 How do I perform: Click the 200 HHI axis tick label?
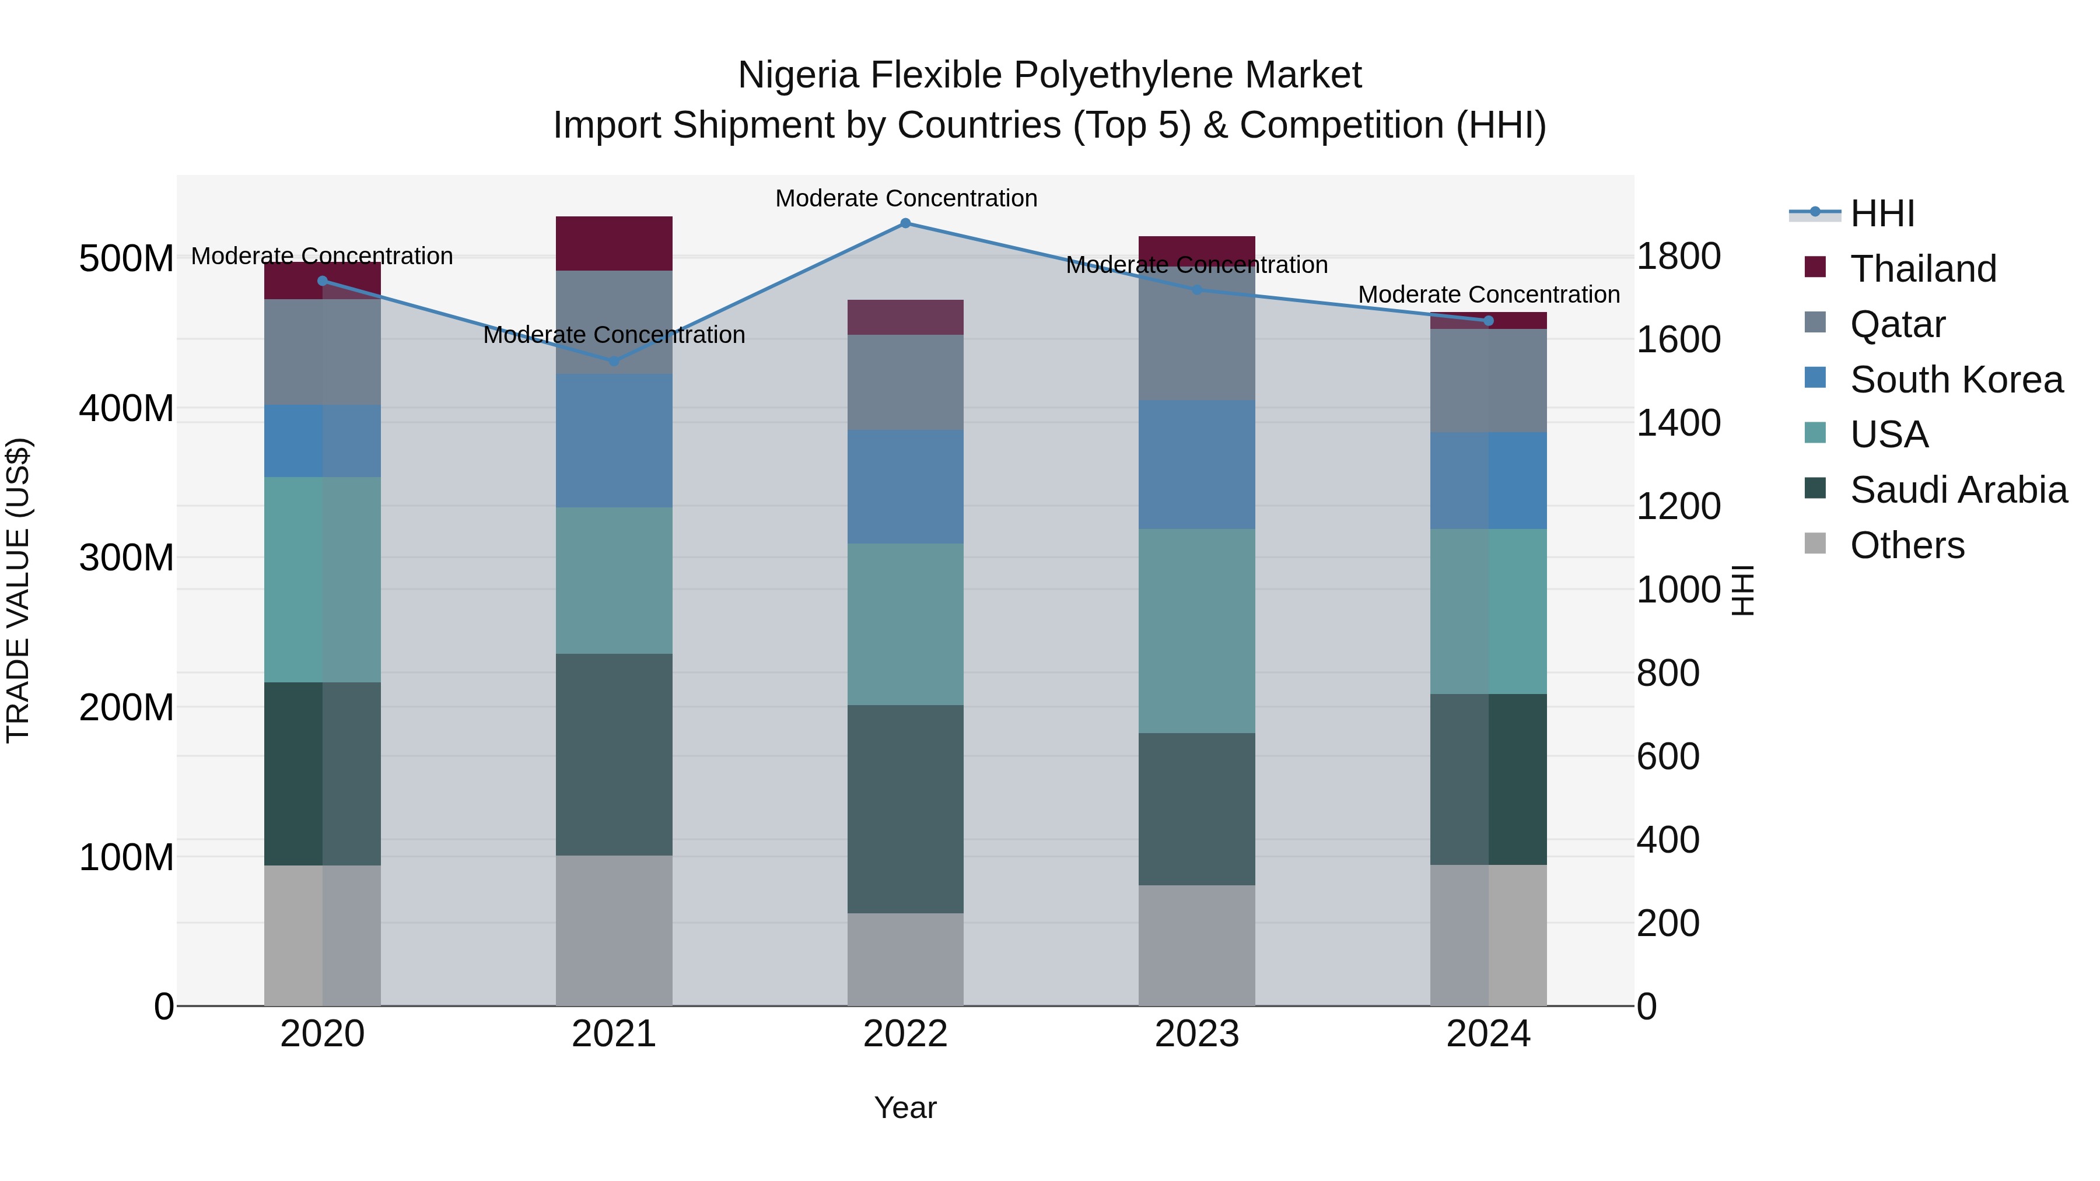(x=1669, y=923)
